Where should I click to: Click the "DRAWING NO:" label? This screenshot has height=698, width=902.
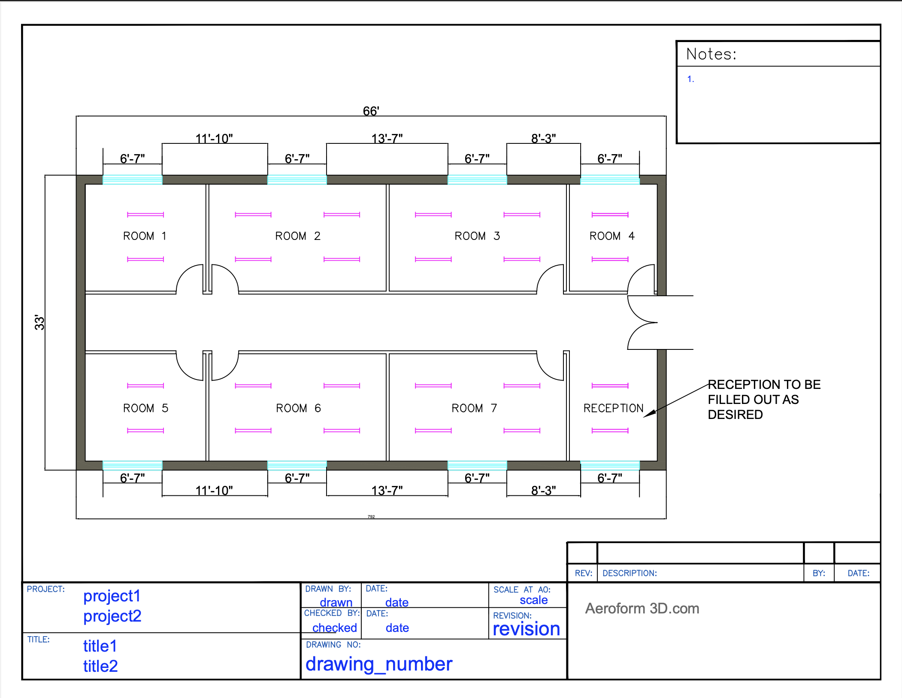tap(333, 645)
